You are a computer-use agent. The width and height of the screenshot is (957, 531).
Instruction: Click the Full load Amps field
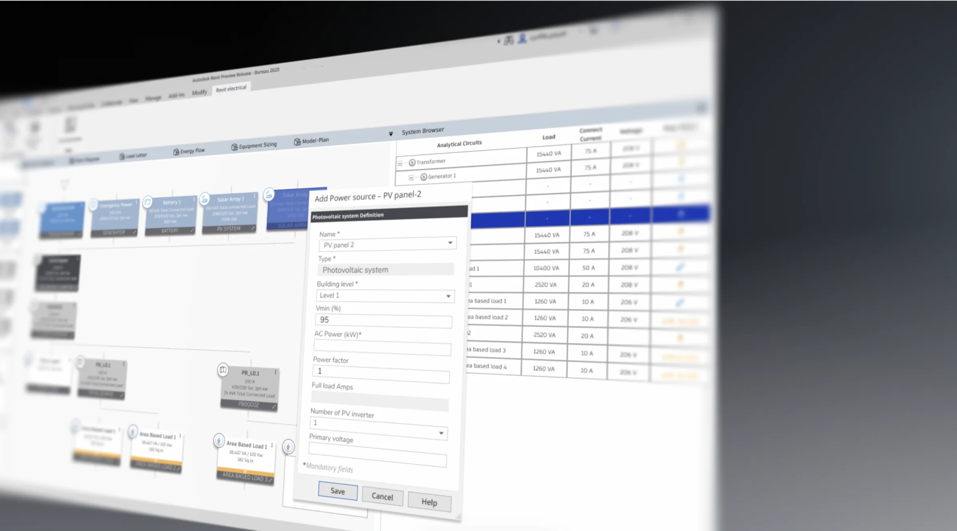point(379,401)
